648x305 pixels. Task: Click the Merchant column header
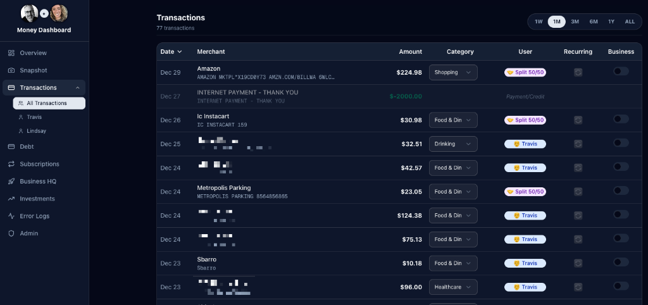tap(211, 52)
